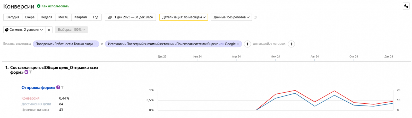Select the Квартал period tab
Viewport: 412px width, 118px height.
pyautogui.click(x=80, y=17)
